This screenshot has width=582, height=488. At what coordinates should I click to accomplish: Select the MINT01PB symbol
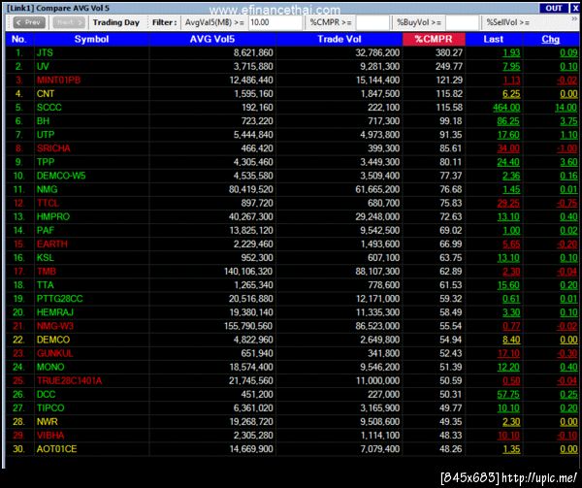(x=58, y=81)
